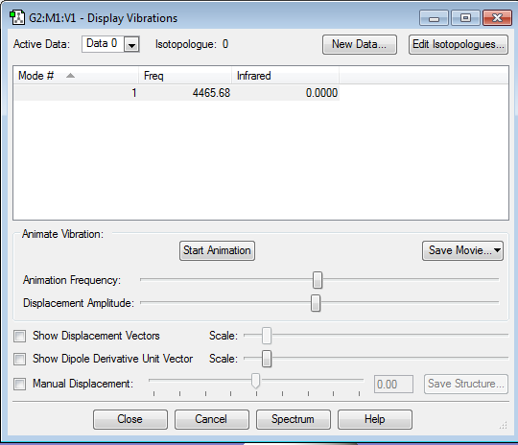Select vibration mode 1 row

pos(177,93)
